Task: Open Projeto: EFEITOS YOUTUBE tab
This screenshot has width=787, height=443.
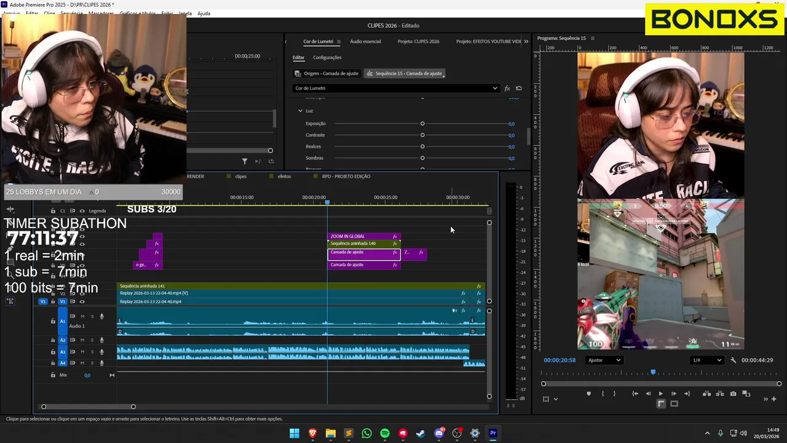Action: point(488,42)
